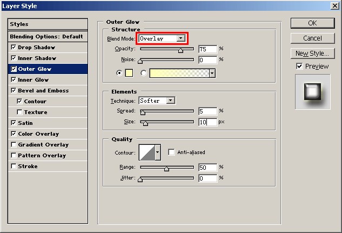
Task: Enable Anti-aliased option
Action: (171, 152)
